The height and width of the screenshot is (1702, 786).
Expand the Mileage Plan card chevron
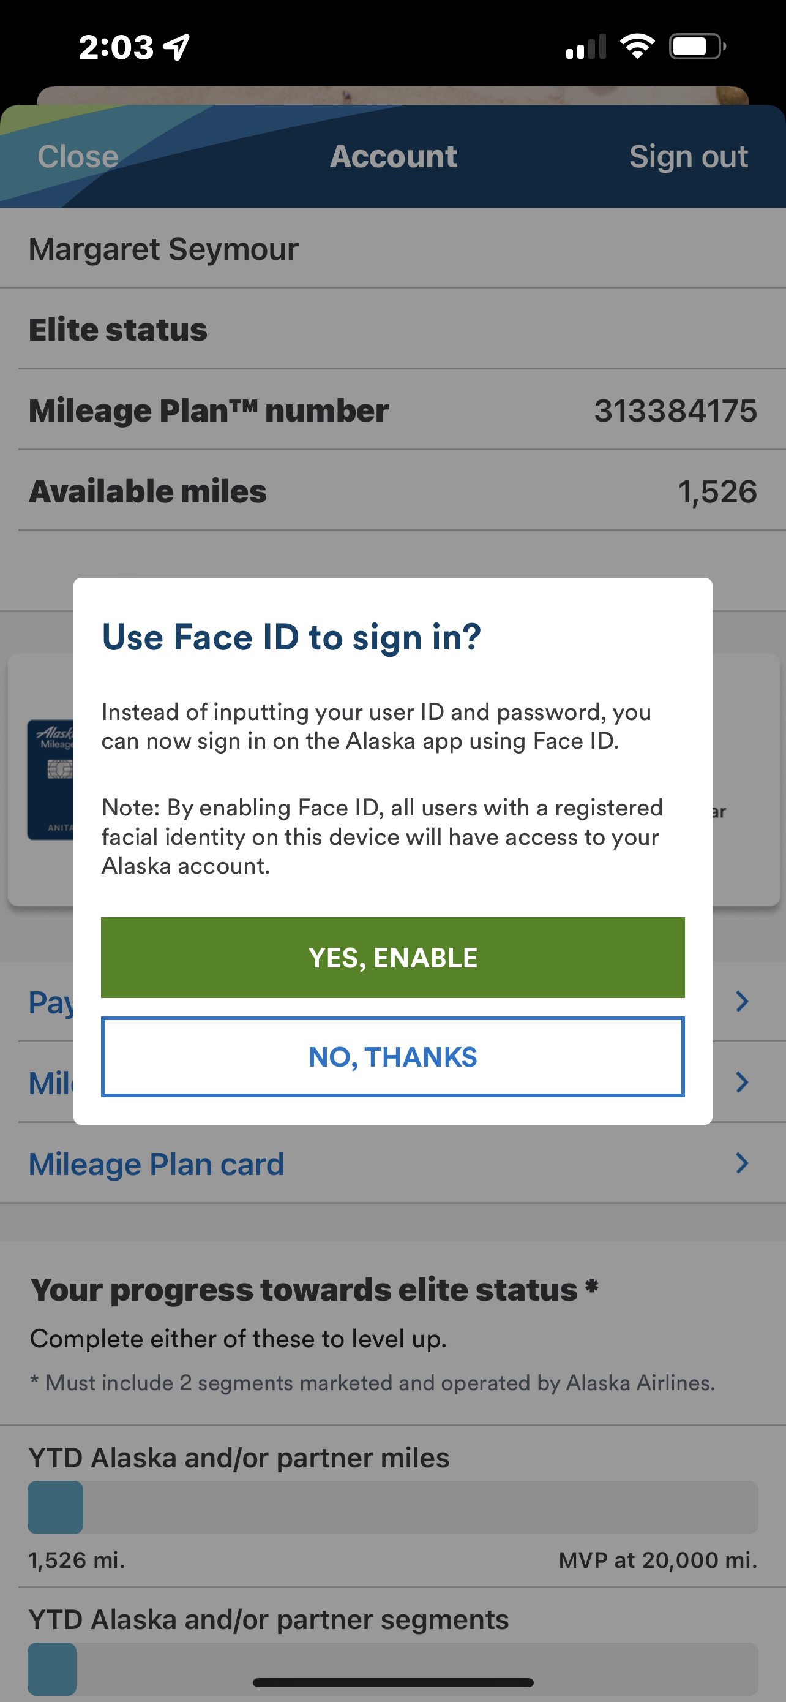click(x=743, y=1163)
